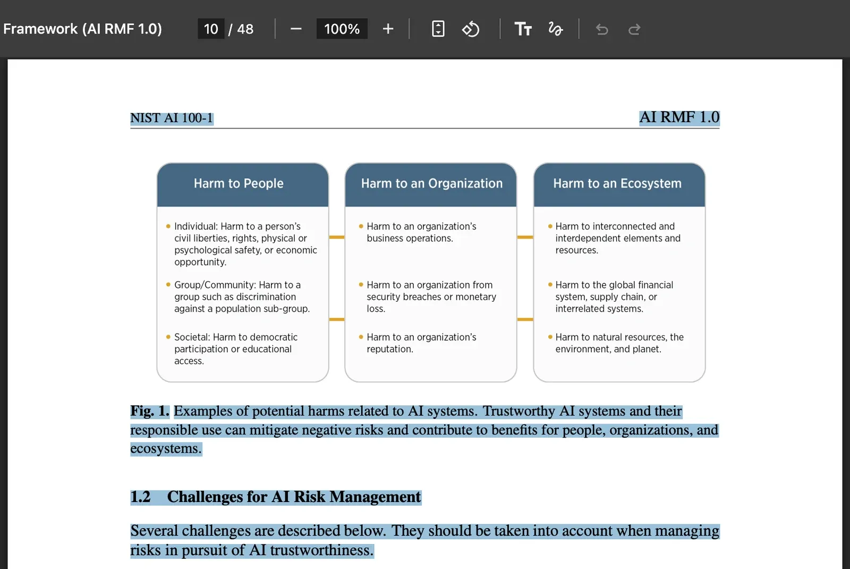Click the NIST AI 100-1 header text

click(172, 118)
